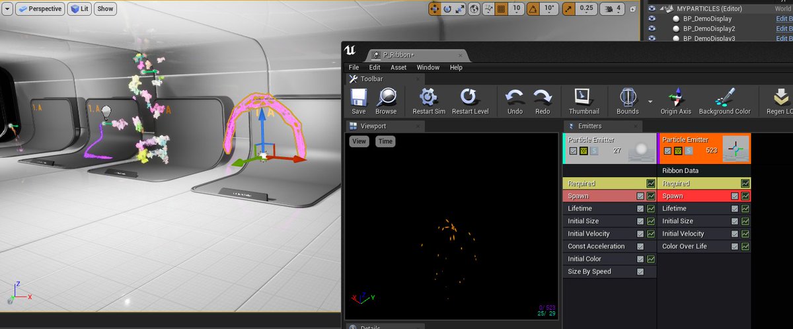
Task: Toggle visibility eye for BP_DemoDisplay
Action: 652,19
